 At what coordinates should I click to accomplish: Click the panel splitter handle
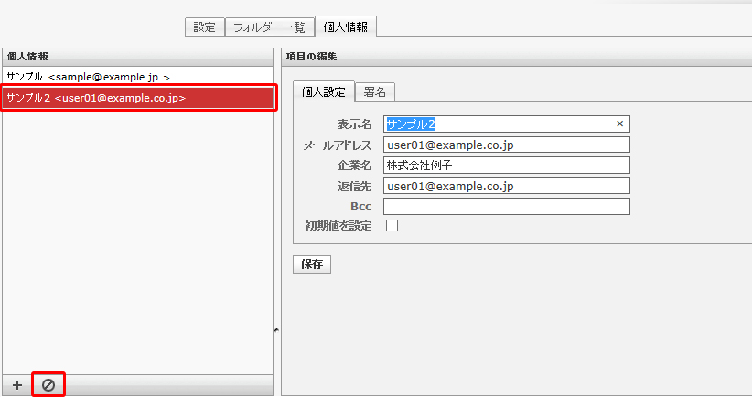[276, 329]
